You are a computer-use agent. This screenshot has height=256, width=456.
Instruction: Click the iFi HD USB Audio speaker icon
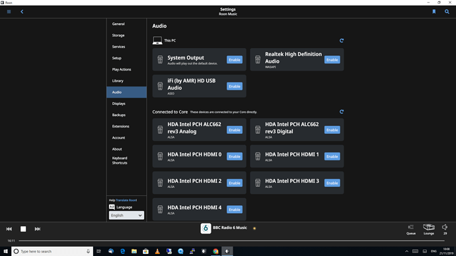coord(160,86)
